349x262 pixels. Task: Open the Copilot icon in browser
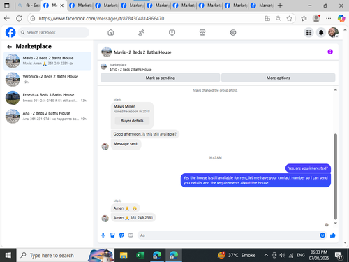pos(341,18)
